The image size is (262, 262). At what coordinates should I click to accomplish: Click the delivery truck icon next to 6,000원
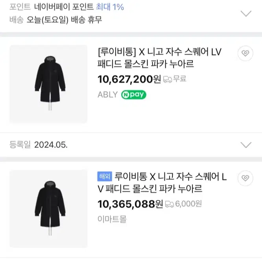click(170, 204)
